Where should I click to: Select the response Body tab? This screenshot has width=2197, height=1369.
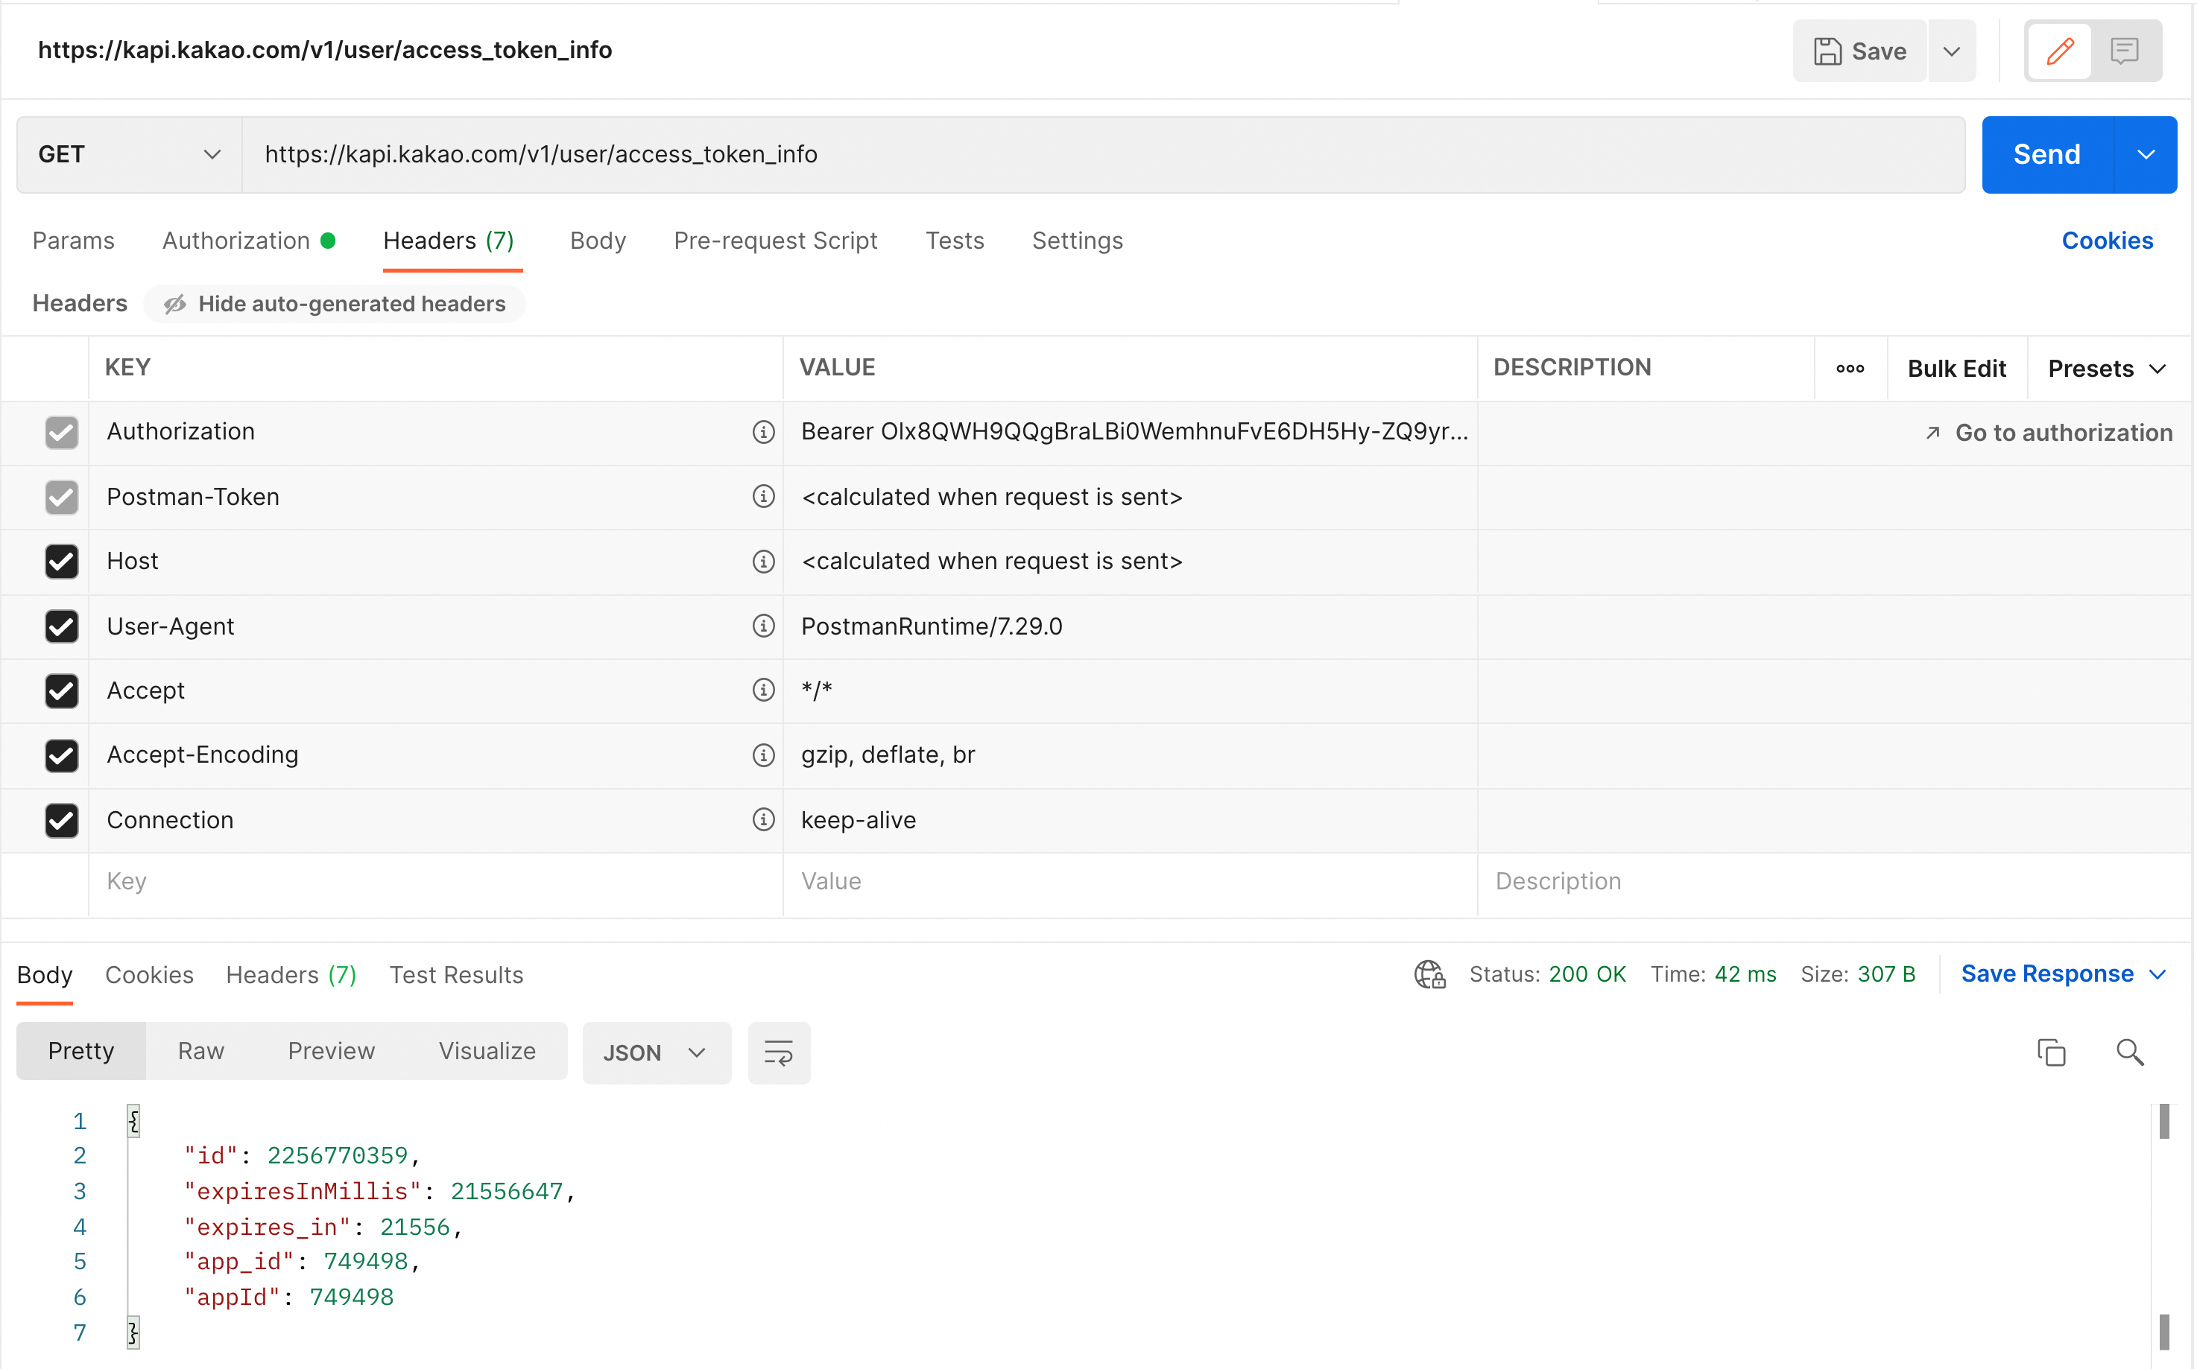click(x=45, y=975)
